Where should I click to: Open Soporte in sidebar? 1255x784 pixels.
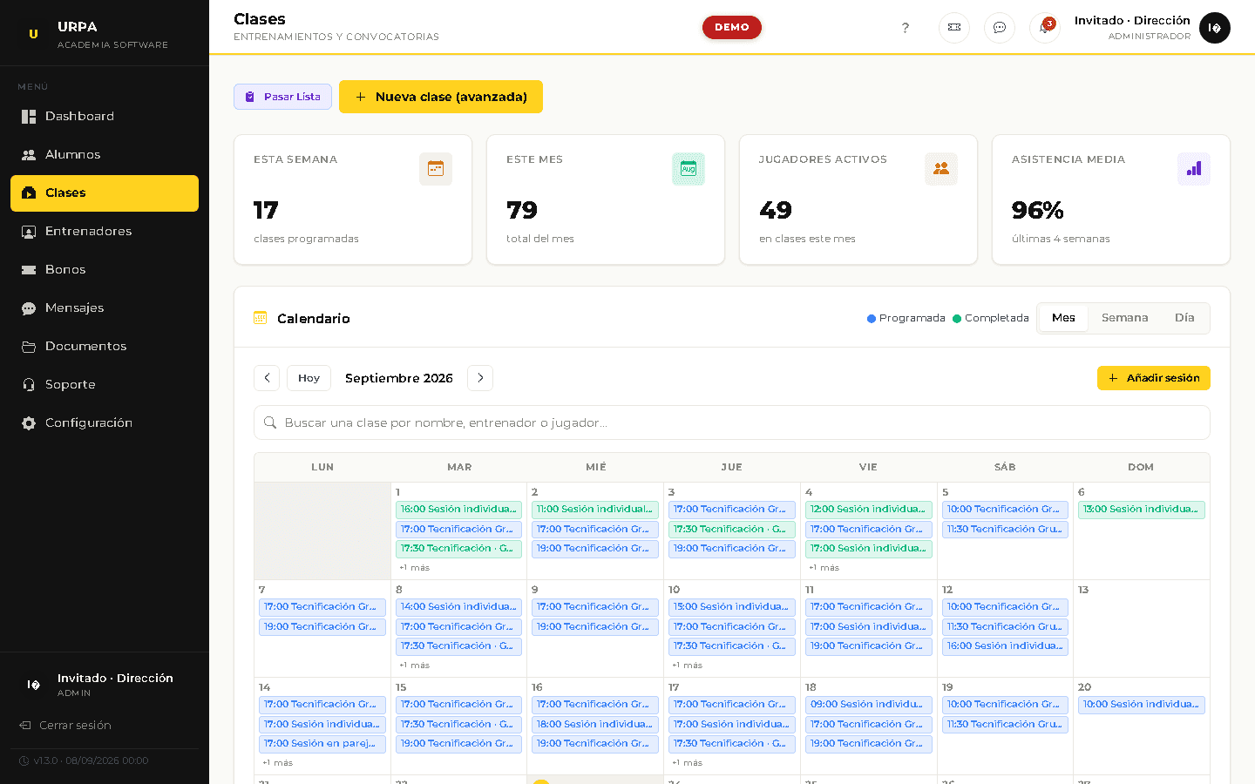[105, 384]
